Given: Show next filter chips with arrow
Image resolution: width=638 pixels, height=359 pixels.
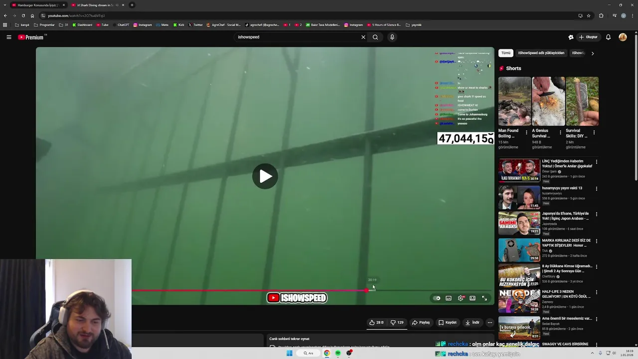Looking at the screenshot, I should tap(592, 53).
